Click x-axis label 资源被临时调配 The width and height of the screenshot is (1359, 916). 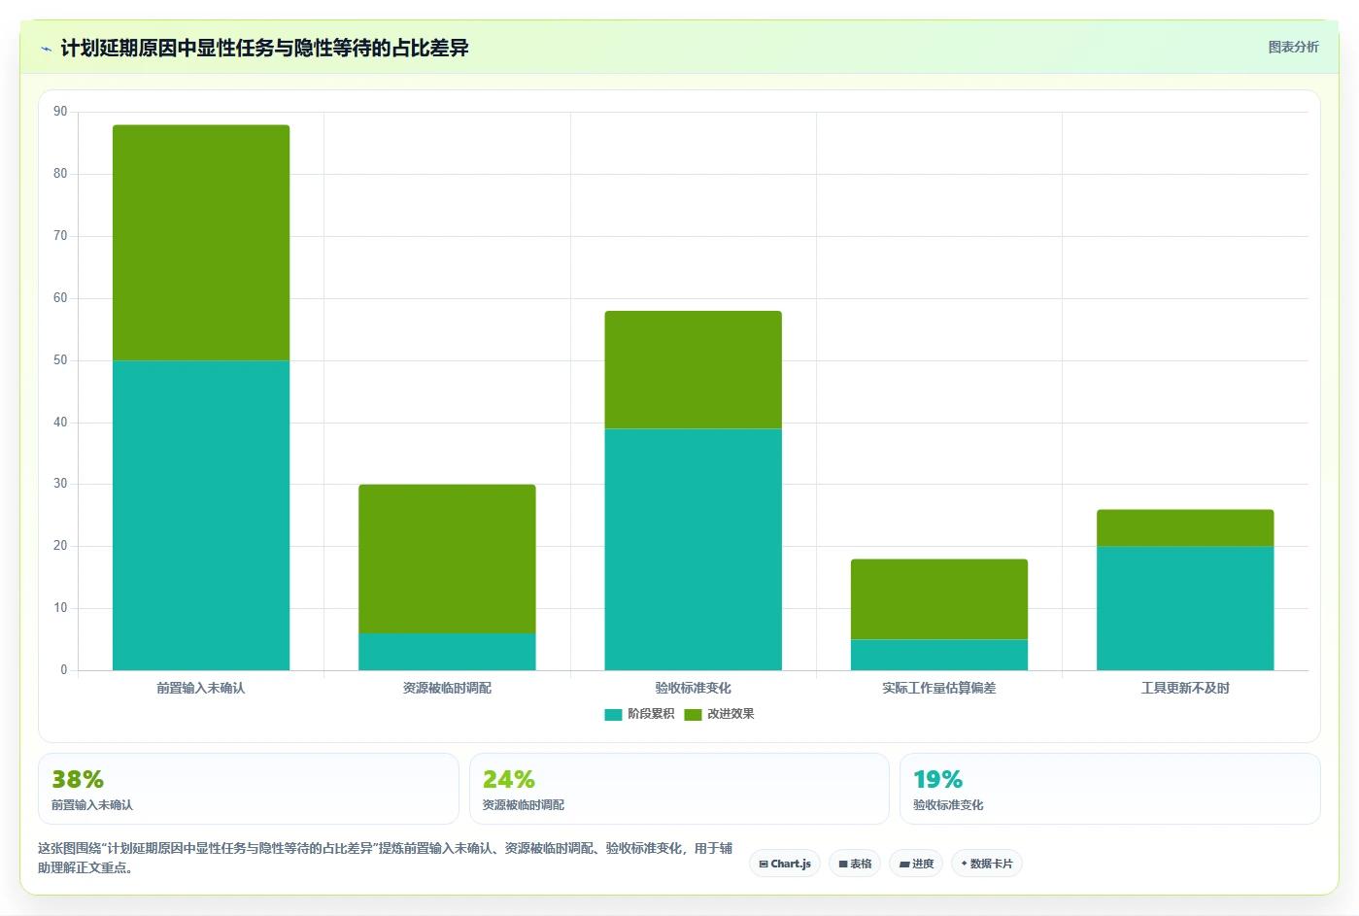pos(447,688)
